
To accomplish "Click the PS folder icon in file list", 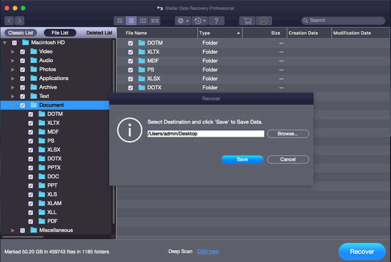I will click(142, 69).
